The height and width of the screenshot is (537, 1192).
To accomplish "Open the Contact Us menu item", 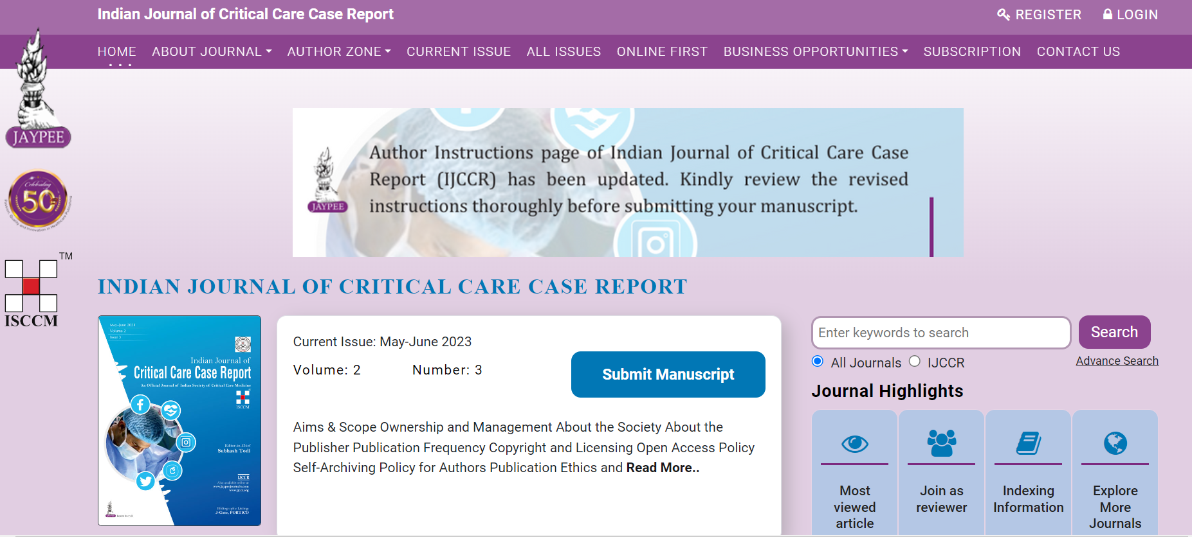I will point(1078,51).
